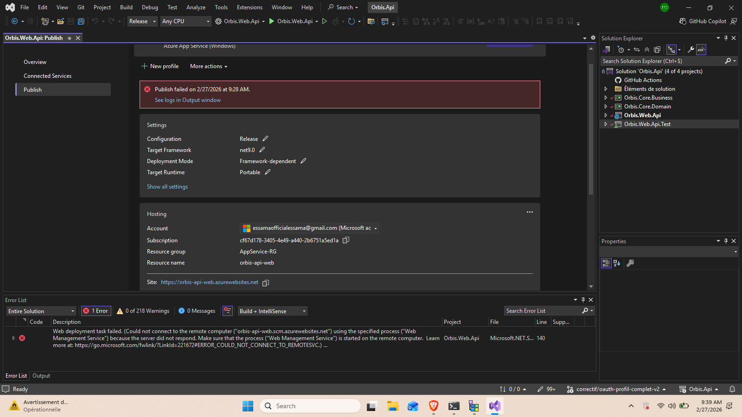Toggle auto-hide pin on Error List panel
The width and height of the screenshot is (742, 417).
coord(583,300)
